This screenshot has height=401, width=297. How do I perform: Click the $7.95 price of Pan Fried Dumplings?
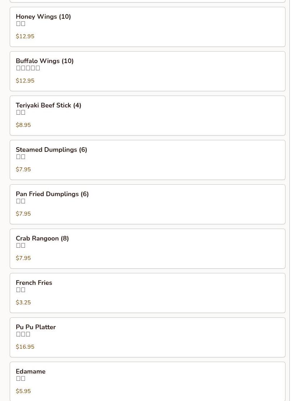pos(23,213)
